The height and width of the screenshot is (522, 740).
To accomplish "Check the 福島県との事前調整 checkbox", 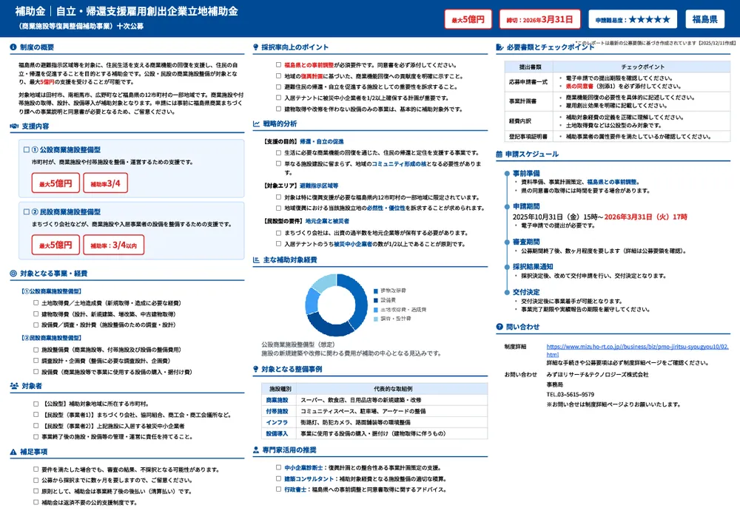I will tap(278, 65).
